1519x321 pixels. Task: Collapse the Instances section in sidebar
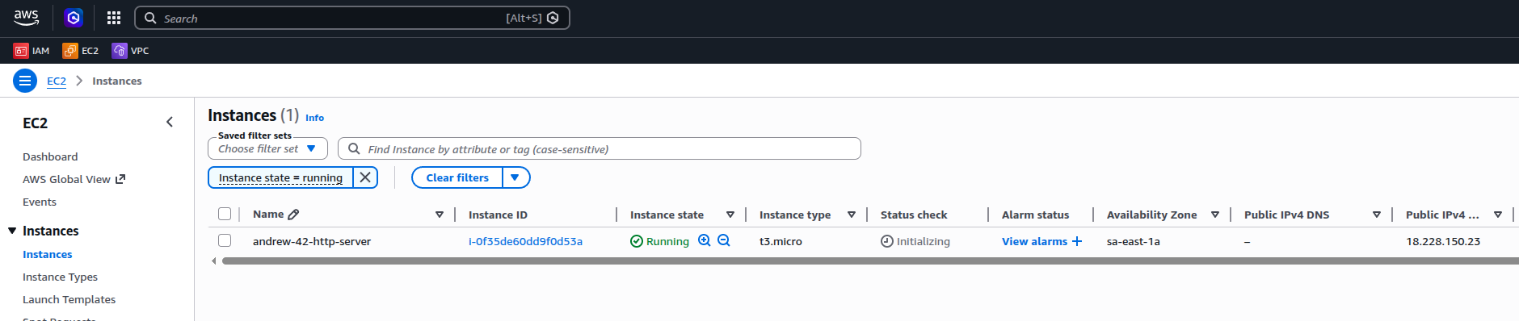[x=12, y=231]
